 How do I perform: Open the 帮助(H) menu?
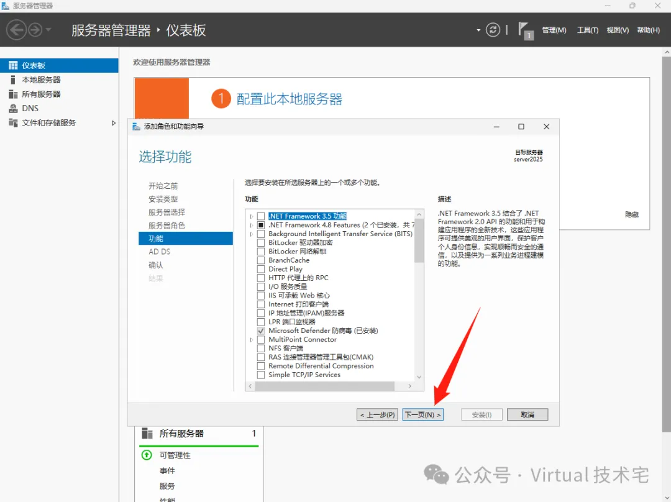pos(648,30)
